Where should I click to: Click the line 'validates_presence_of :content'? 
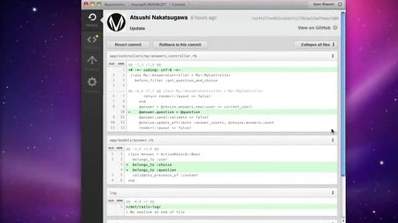(x=165, y=175)
